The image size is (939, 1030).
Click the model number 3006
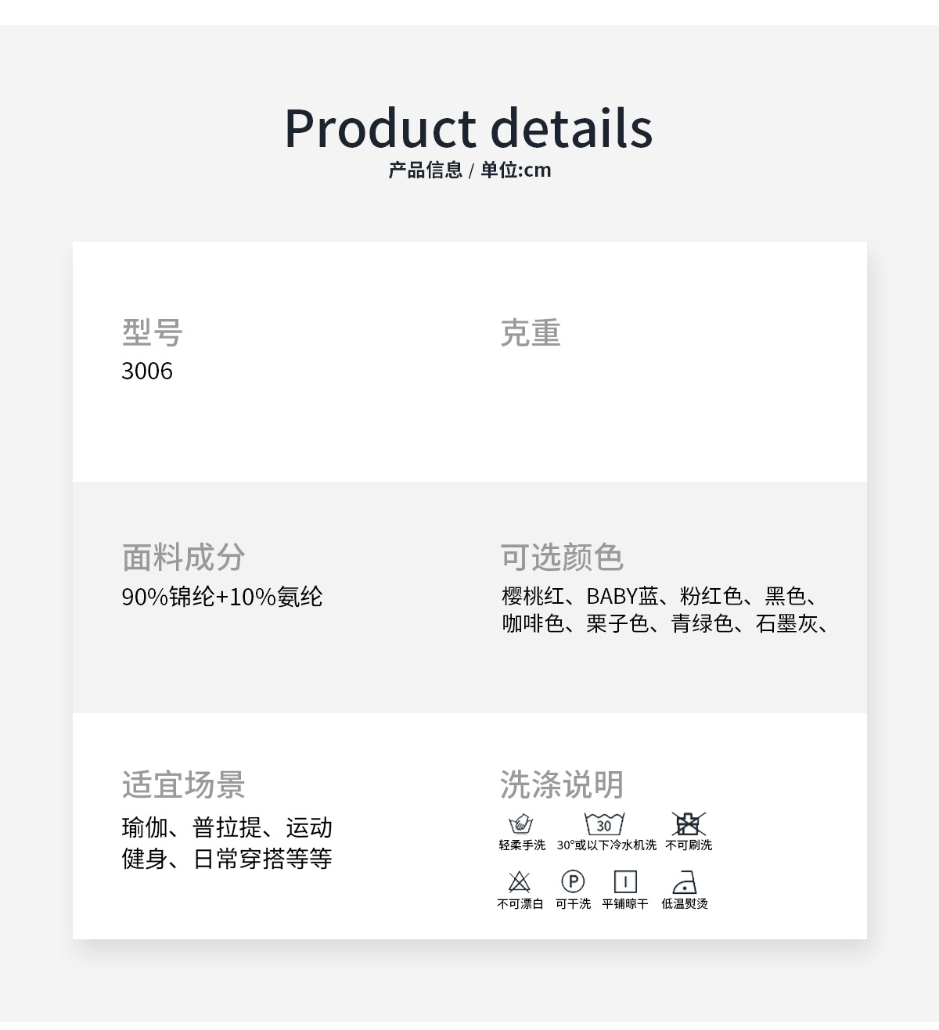click(147, 371)
